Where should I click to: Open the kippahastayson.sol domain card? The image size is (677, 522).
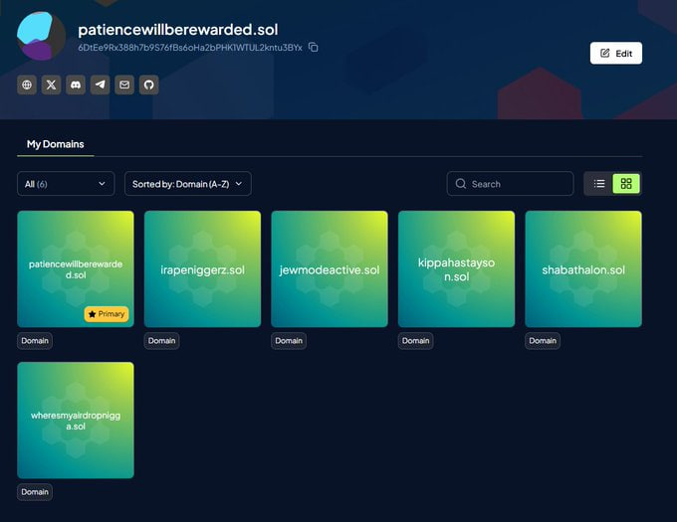click(x=456, y=269)
